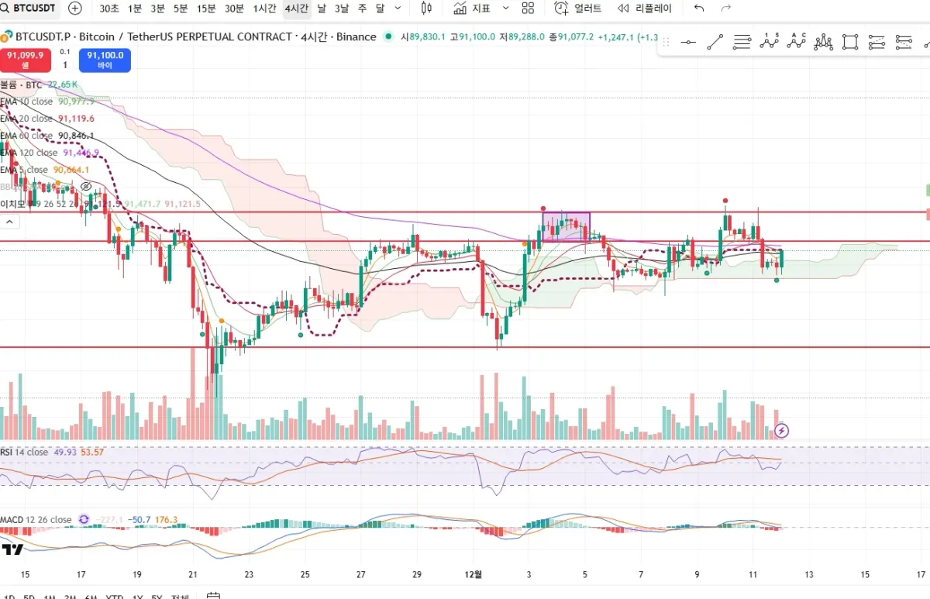Select the ABC correction wave tool
This screenshot has height=599, width=930.
coord(796,42)
